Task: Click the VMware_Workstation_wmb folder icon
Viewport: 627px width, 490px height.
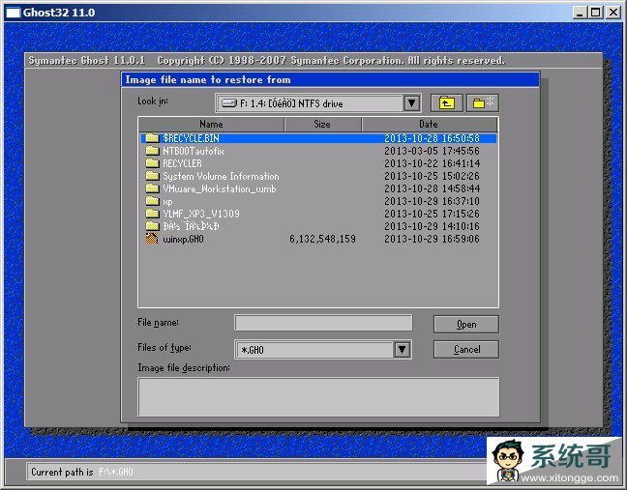Action: (152, 188)
